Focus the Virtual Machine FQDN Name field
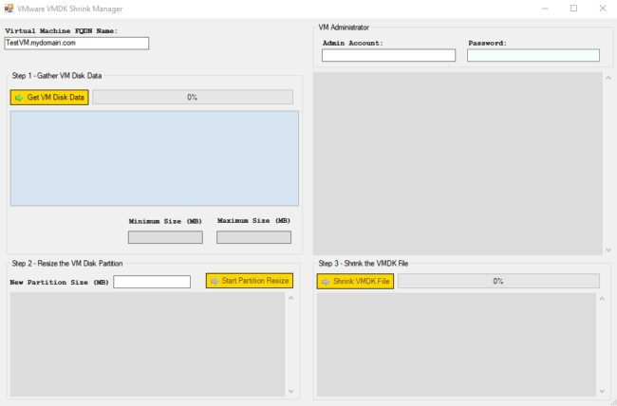Viewport: 617px width, 406px height. 77,43
